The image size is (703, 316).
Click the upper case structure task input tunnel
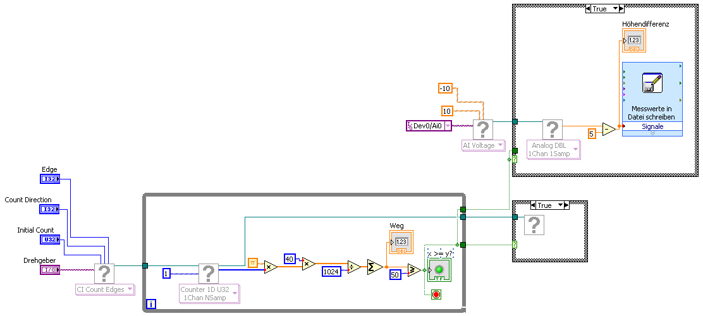tap(515, 121)
